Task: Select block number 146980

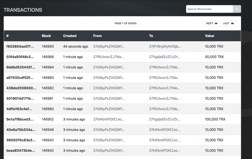Action: coord(48,109)
